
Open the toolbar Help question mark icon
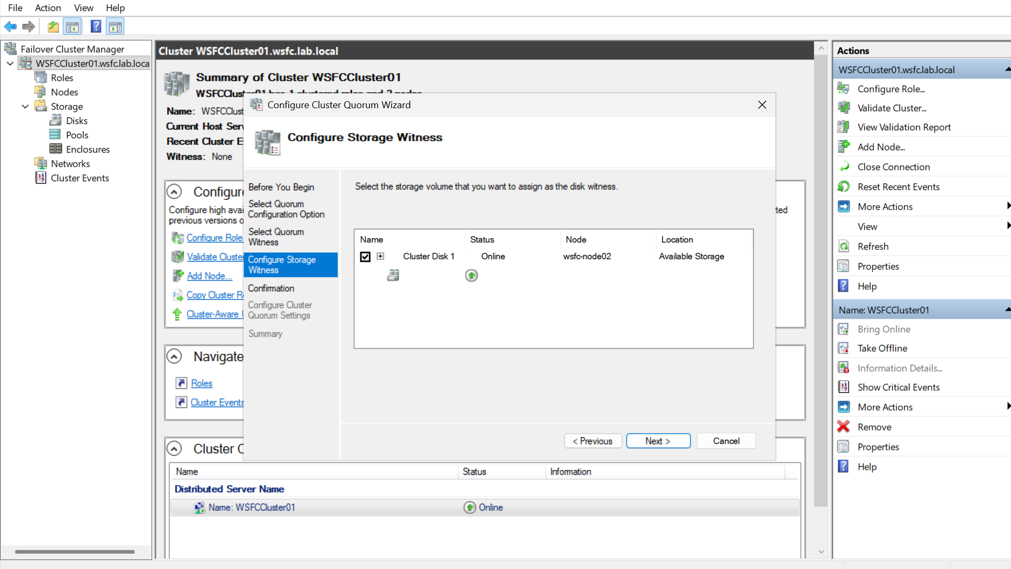click(96, 27)
